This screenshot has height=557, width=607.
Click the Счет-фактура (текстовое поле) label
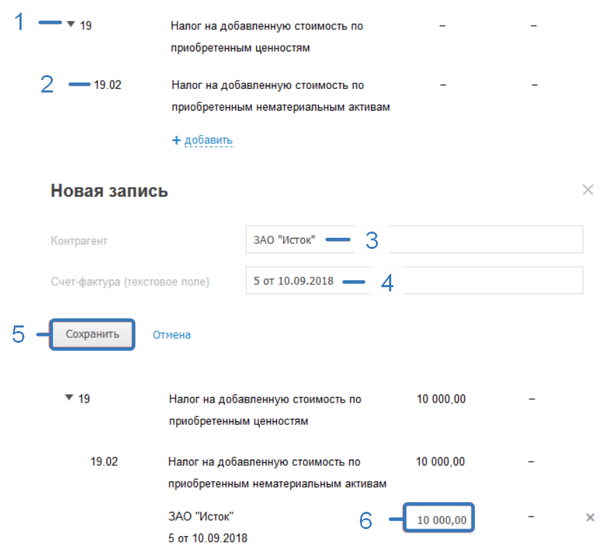(x=130, y=282)
